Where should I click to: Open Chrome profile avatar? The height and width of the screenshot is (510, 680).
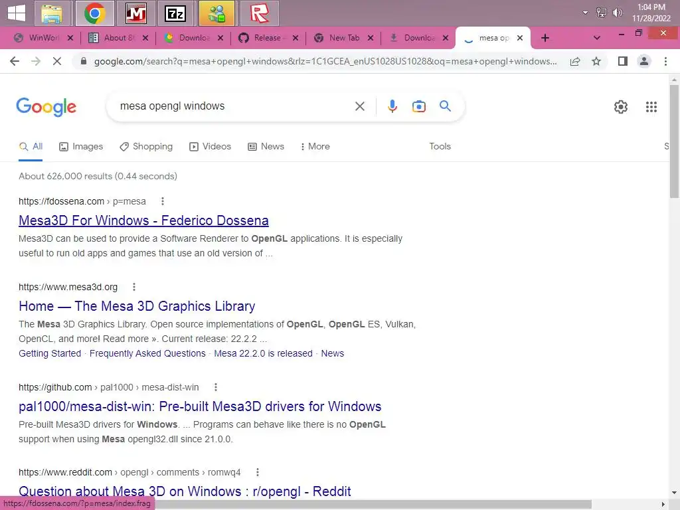click(x=644, y=61)
